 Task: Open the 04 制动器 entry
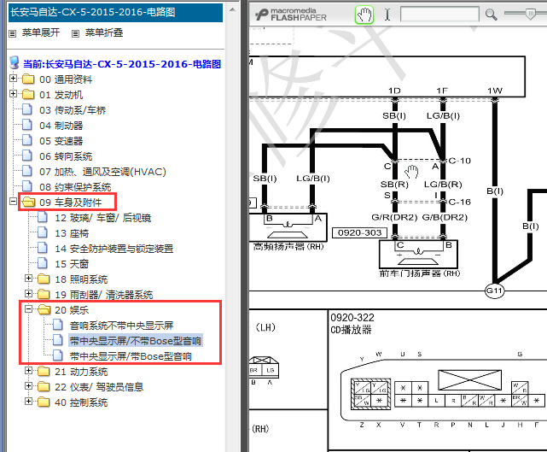[61, 126]
